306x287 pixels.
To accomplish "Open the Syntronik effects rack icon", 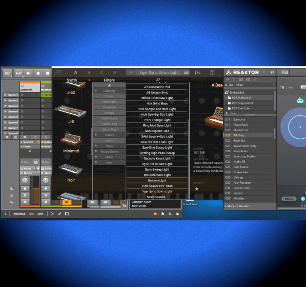I will (212, 73).
